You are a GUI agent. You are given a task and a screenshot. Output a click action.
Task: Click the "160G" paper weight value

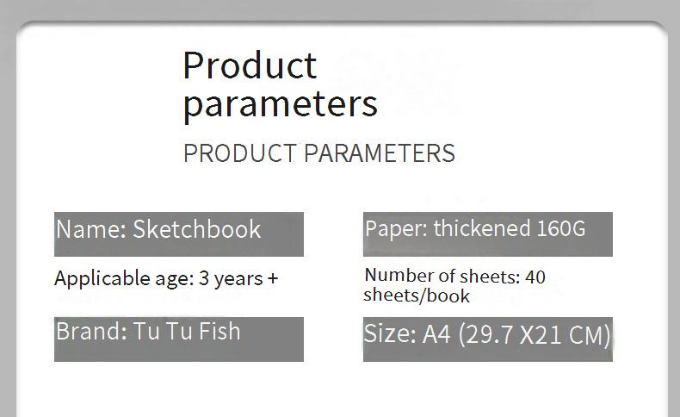(560, 228)
